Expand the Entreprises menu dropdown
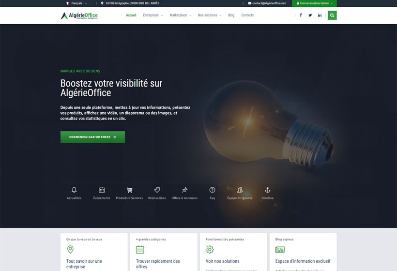The height and width of the screenshot is (271, 397). [153, 15]
